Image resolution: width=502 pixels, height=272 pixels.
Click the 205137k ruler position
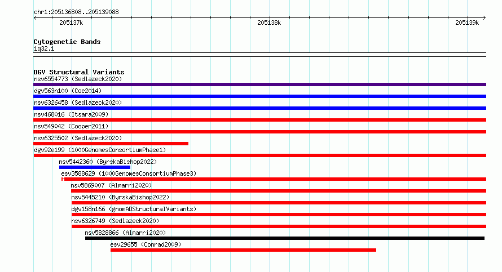(x=71, y=23)
